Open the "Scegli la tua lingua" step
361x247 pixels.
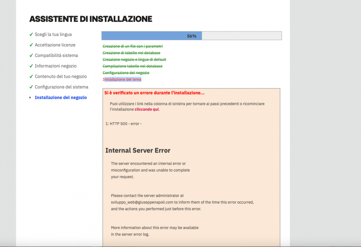(x=53, y=34)
